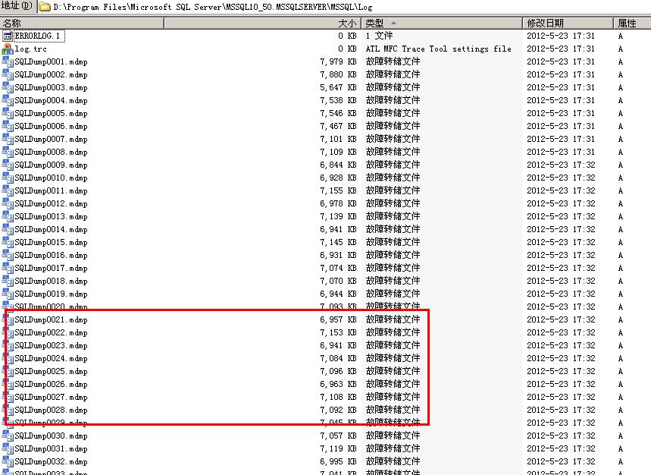Click ATL MFC Trace Tool settings file type
651x475 pixels.
click(x=439, y=49)
